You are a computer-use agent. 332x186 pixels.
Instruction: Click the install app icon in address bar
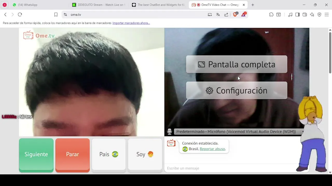tap(210, 15)
